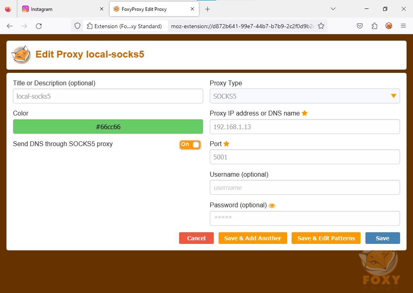Click the FoxyProxy toolbar extension icon
Screen dimensions: 413x293
pyautogui.click(x=389, y=26)
